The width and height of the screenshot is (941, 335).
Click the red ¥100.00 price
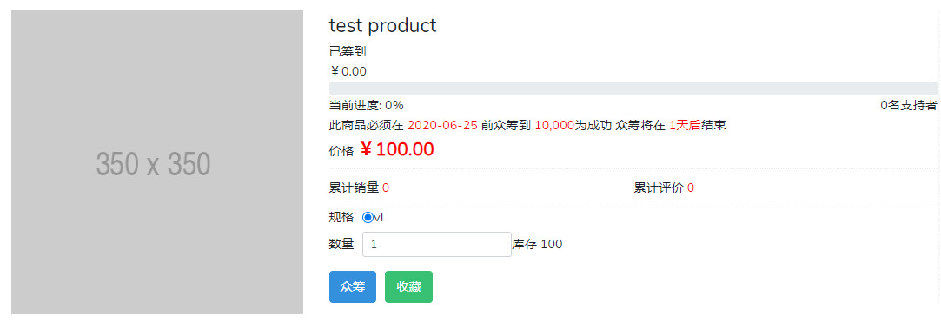point(397,150)
